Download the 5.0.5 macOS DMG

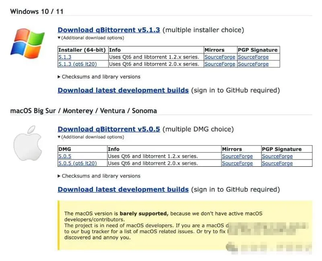65,156
